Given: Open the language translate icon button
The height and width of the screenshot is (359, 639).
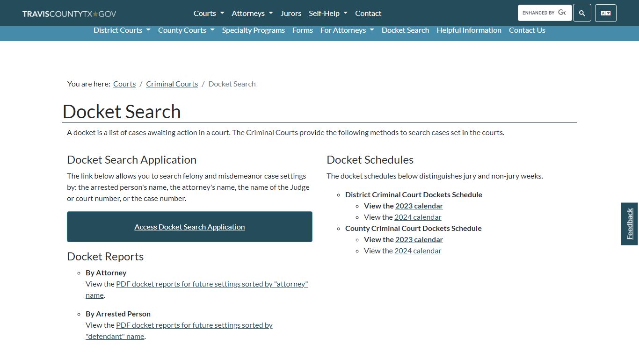Looking at the screenshot, I should 606,13.
